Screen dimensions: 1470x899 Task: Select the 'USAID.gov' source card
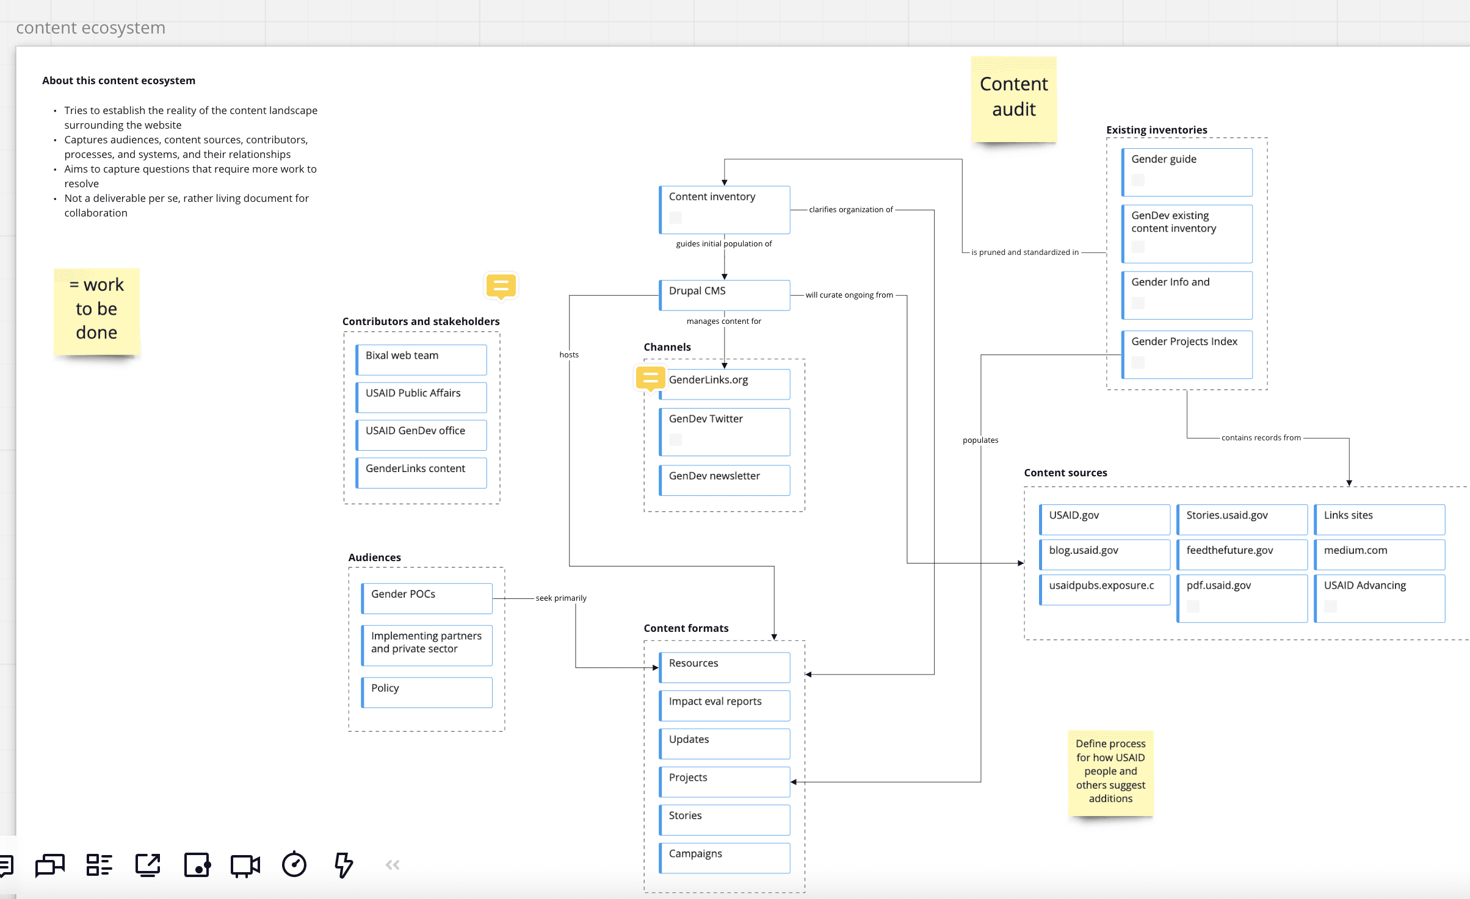coord(1105,520)
